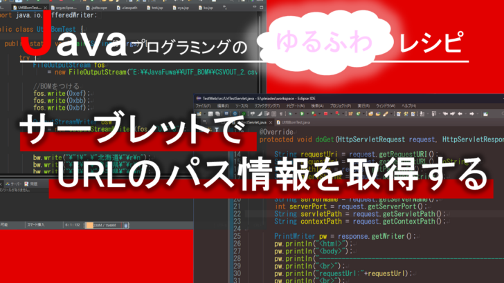Open the Back history dropdown arrow
Image resolution: width=504 pixels, height=283 pixels.
(x=466, y=113)
